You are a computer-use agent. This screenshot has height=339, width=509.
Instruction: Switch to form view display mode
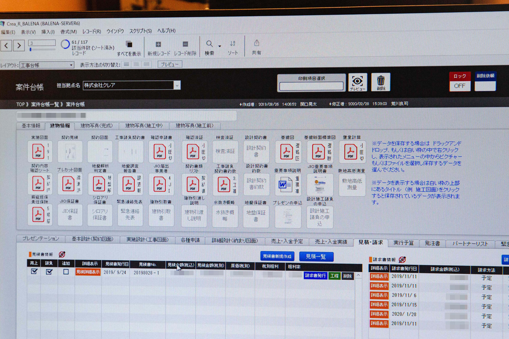pyautogui.click(x=127, y=64)
